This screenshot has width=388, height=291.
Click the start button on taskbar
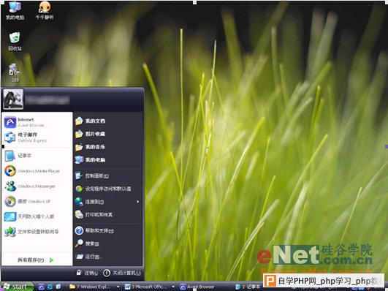click(17, 287)
